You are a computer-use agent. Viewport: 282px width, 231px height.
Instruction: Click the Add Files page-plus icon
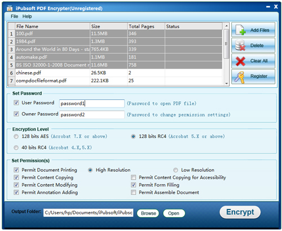coord(241,30)
